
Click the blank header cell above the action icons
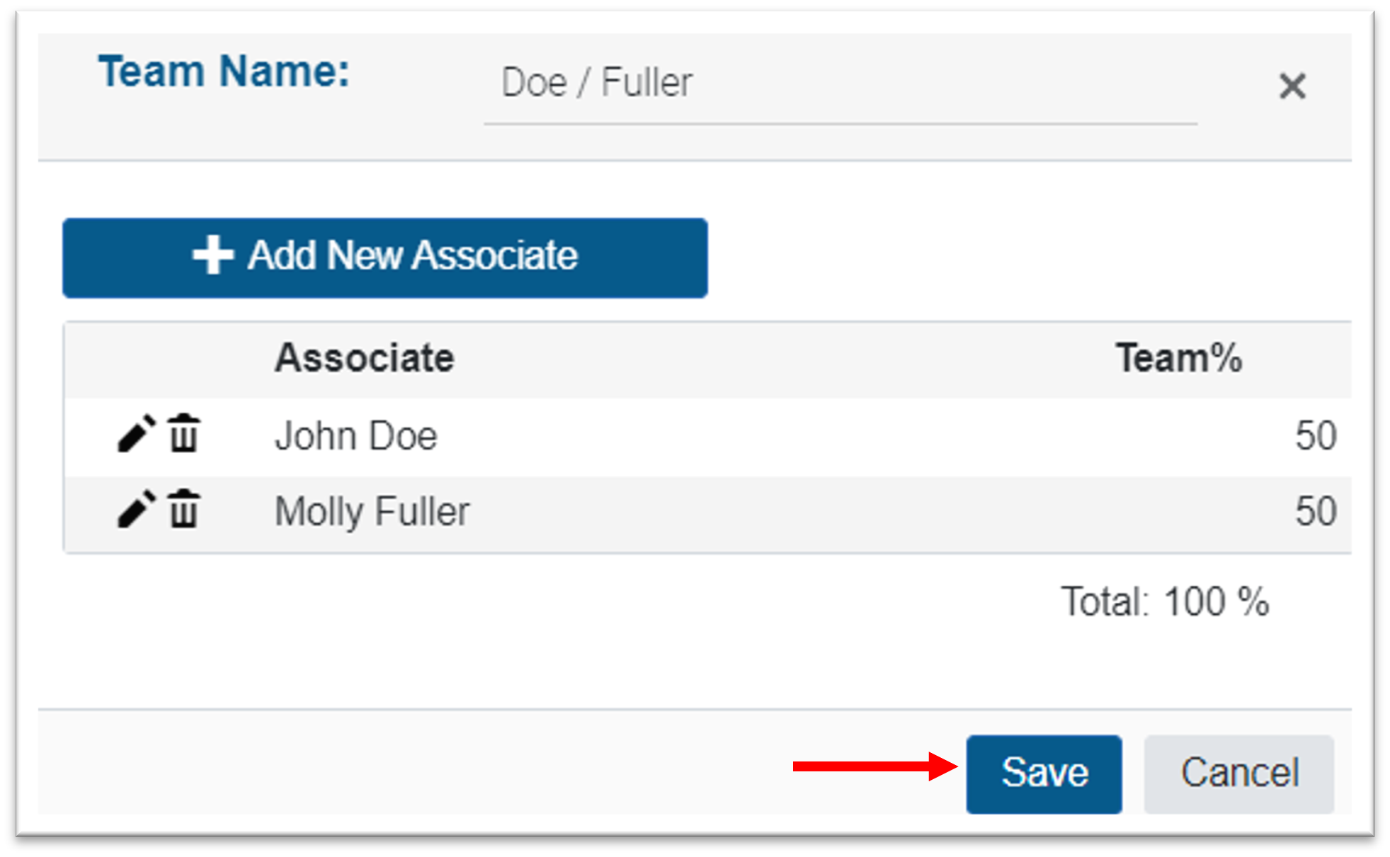[x=159, y=358]
